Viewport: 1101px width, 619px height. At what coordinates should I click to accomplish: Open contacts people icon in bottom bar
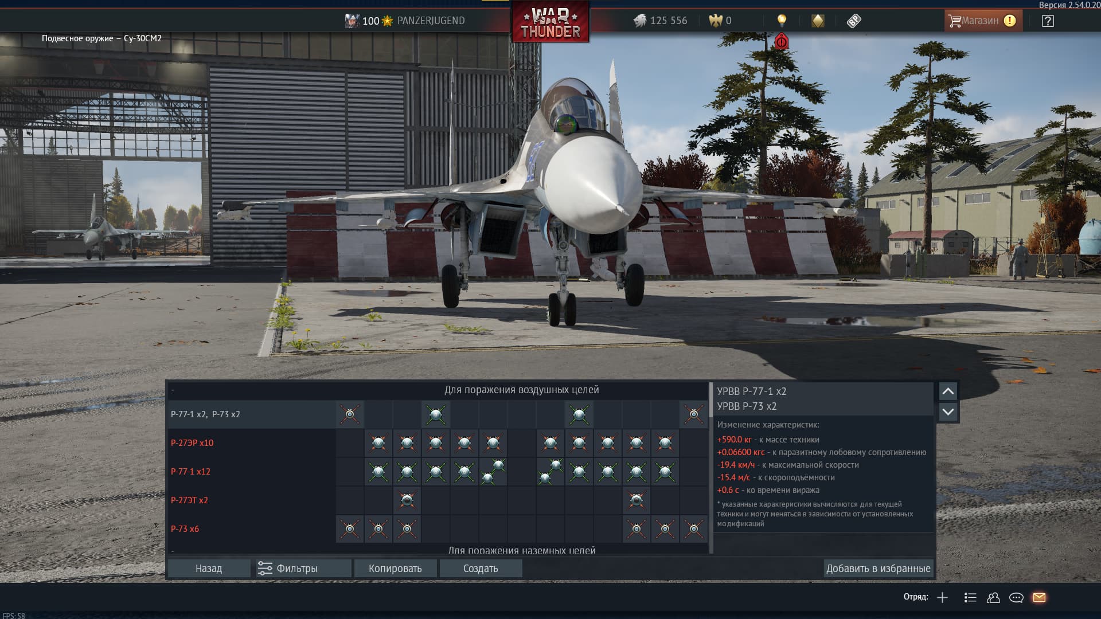point(993,597)
